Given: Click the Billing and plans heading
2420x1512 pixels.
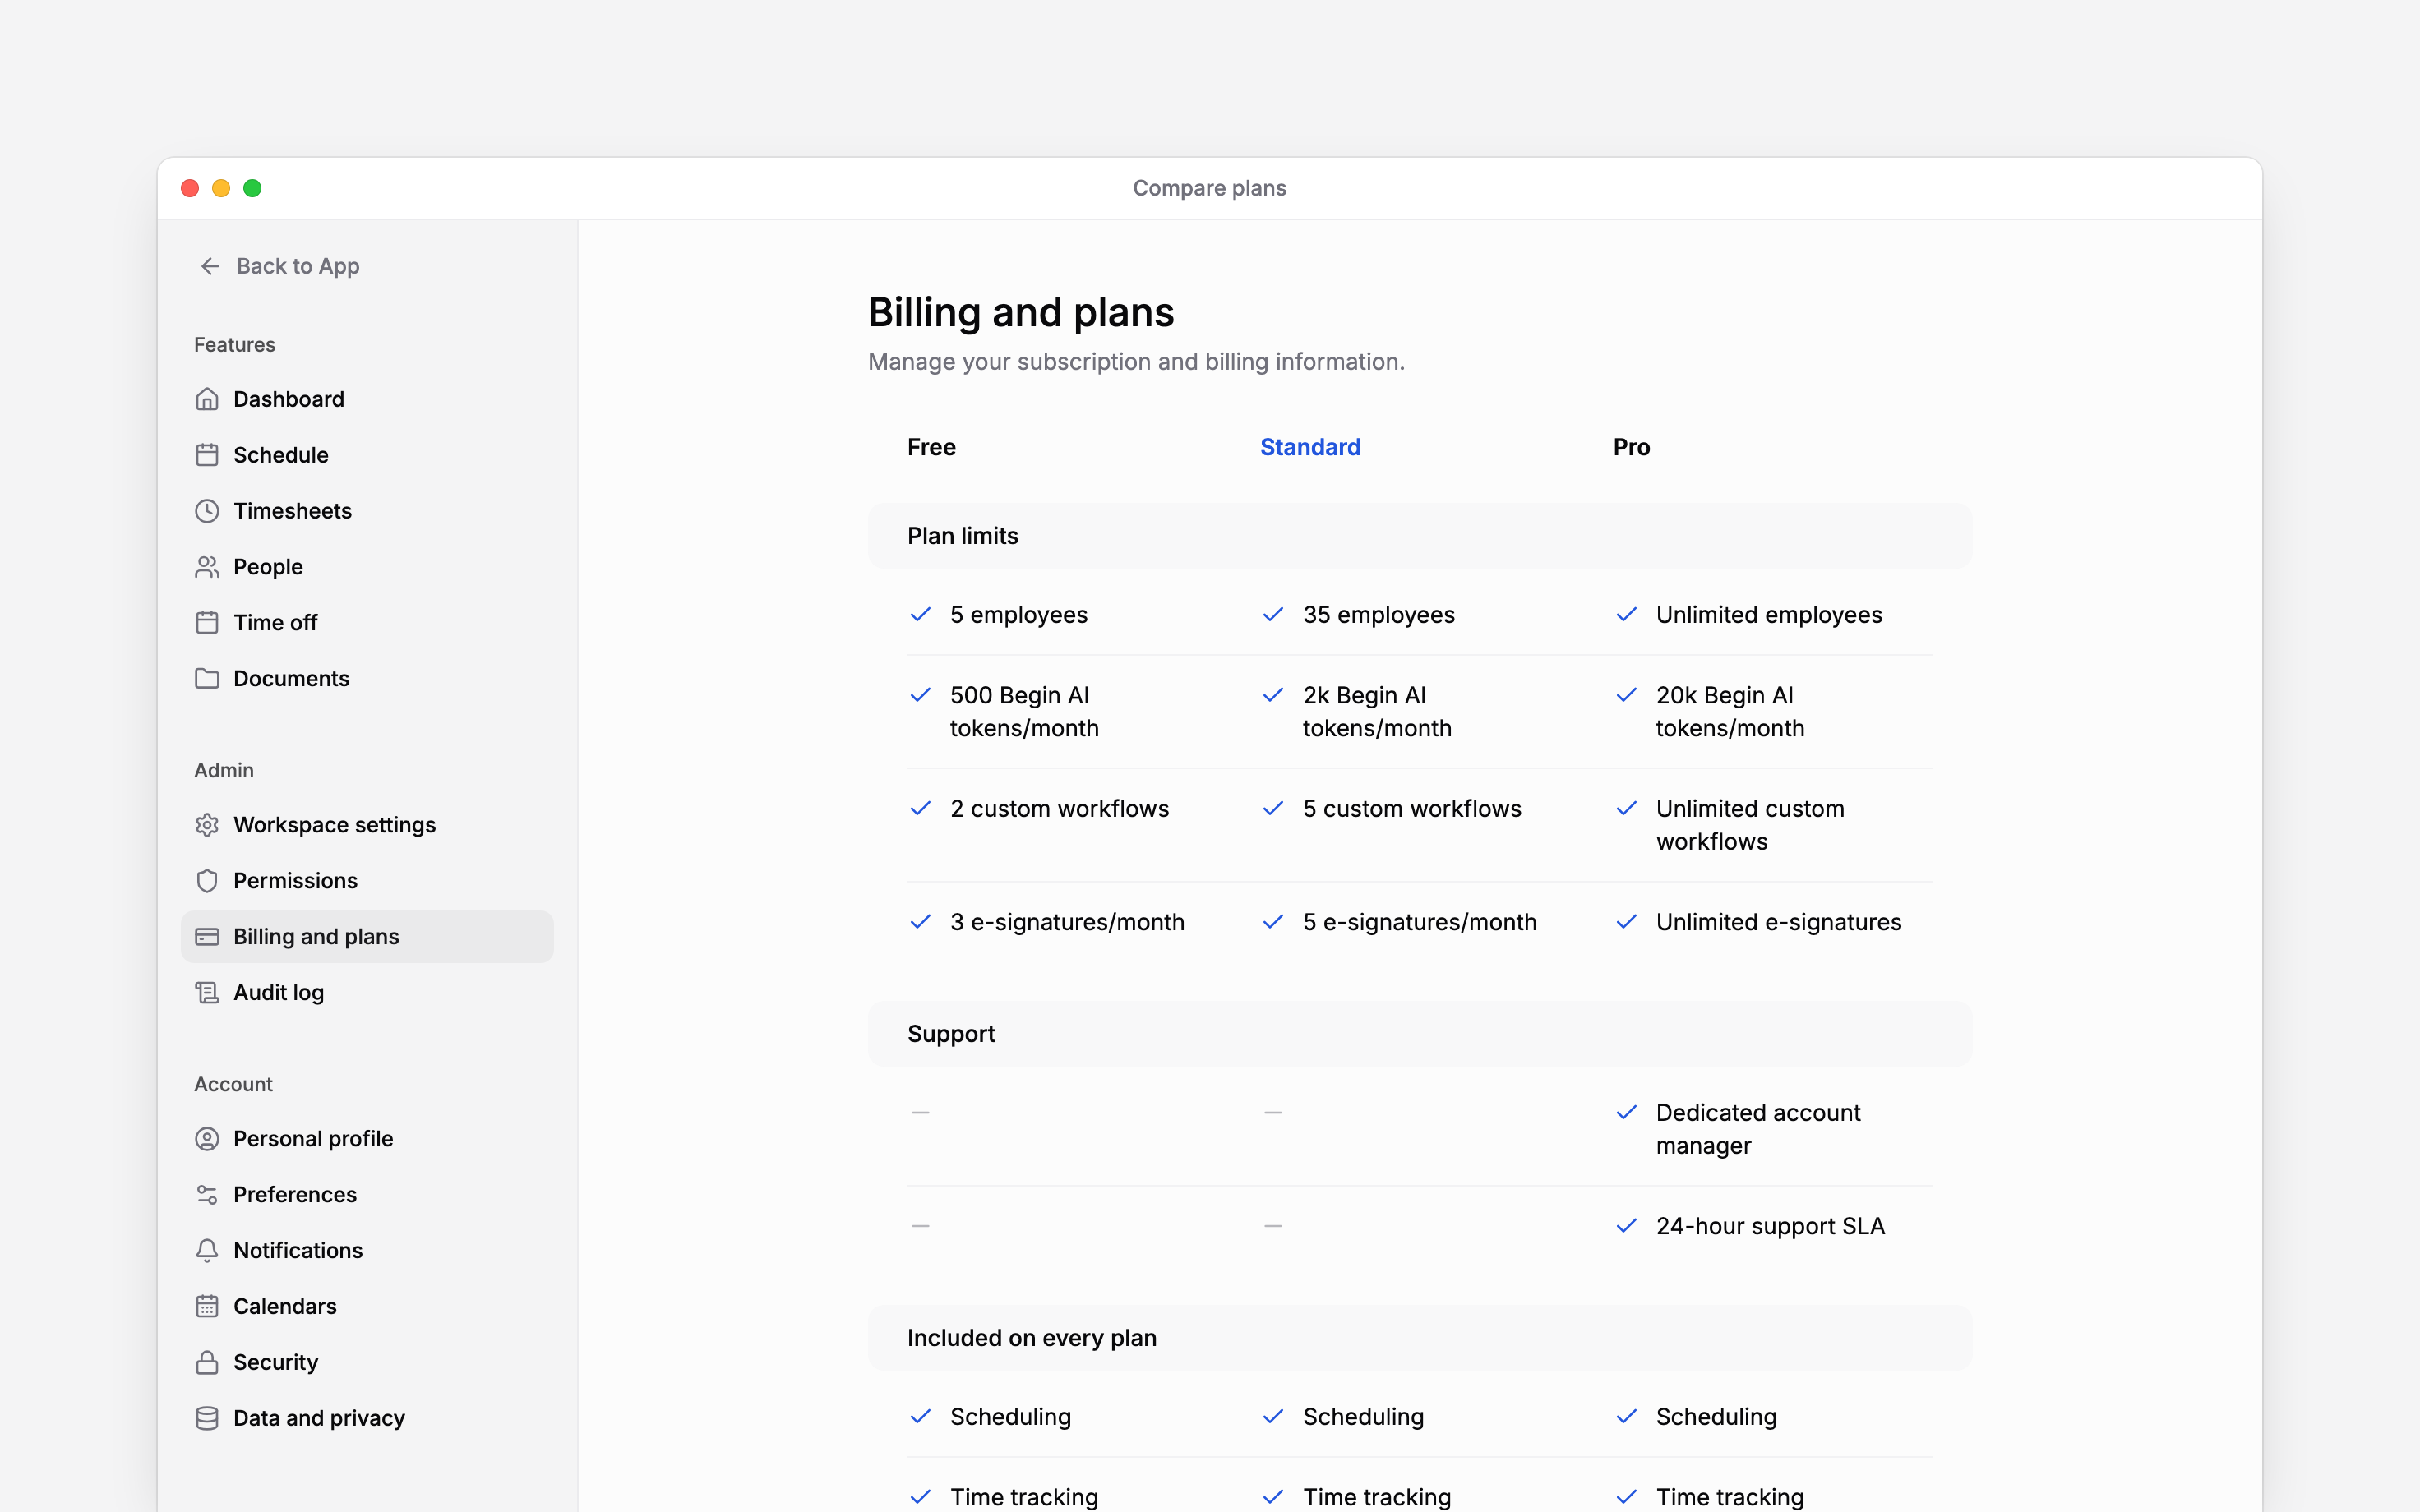Looking at the screenshot, I should [1021, 312].
